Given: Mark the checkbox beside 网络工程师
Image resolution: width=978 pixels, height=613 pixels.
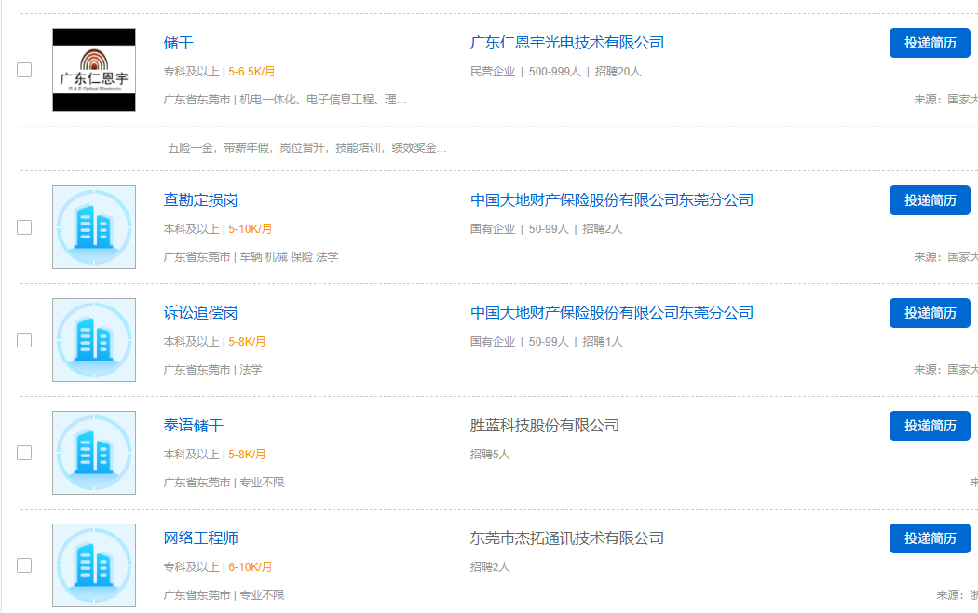Looking at the screenshot, I should tap(24, 565).
